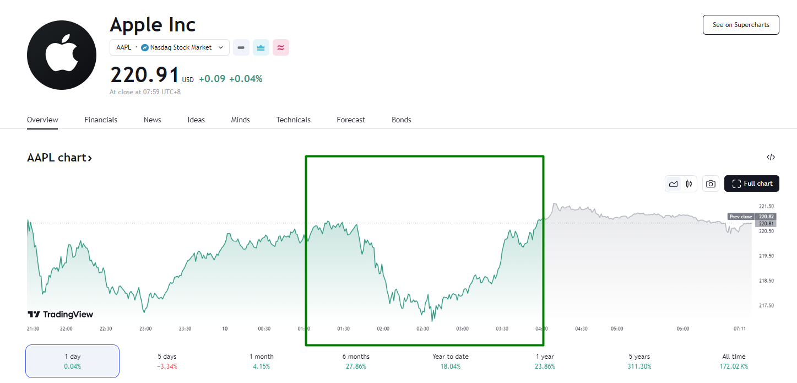
Task: Open the Technicals tab
Action: pyautogui.click(x=293, y=120)
